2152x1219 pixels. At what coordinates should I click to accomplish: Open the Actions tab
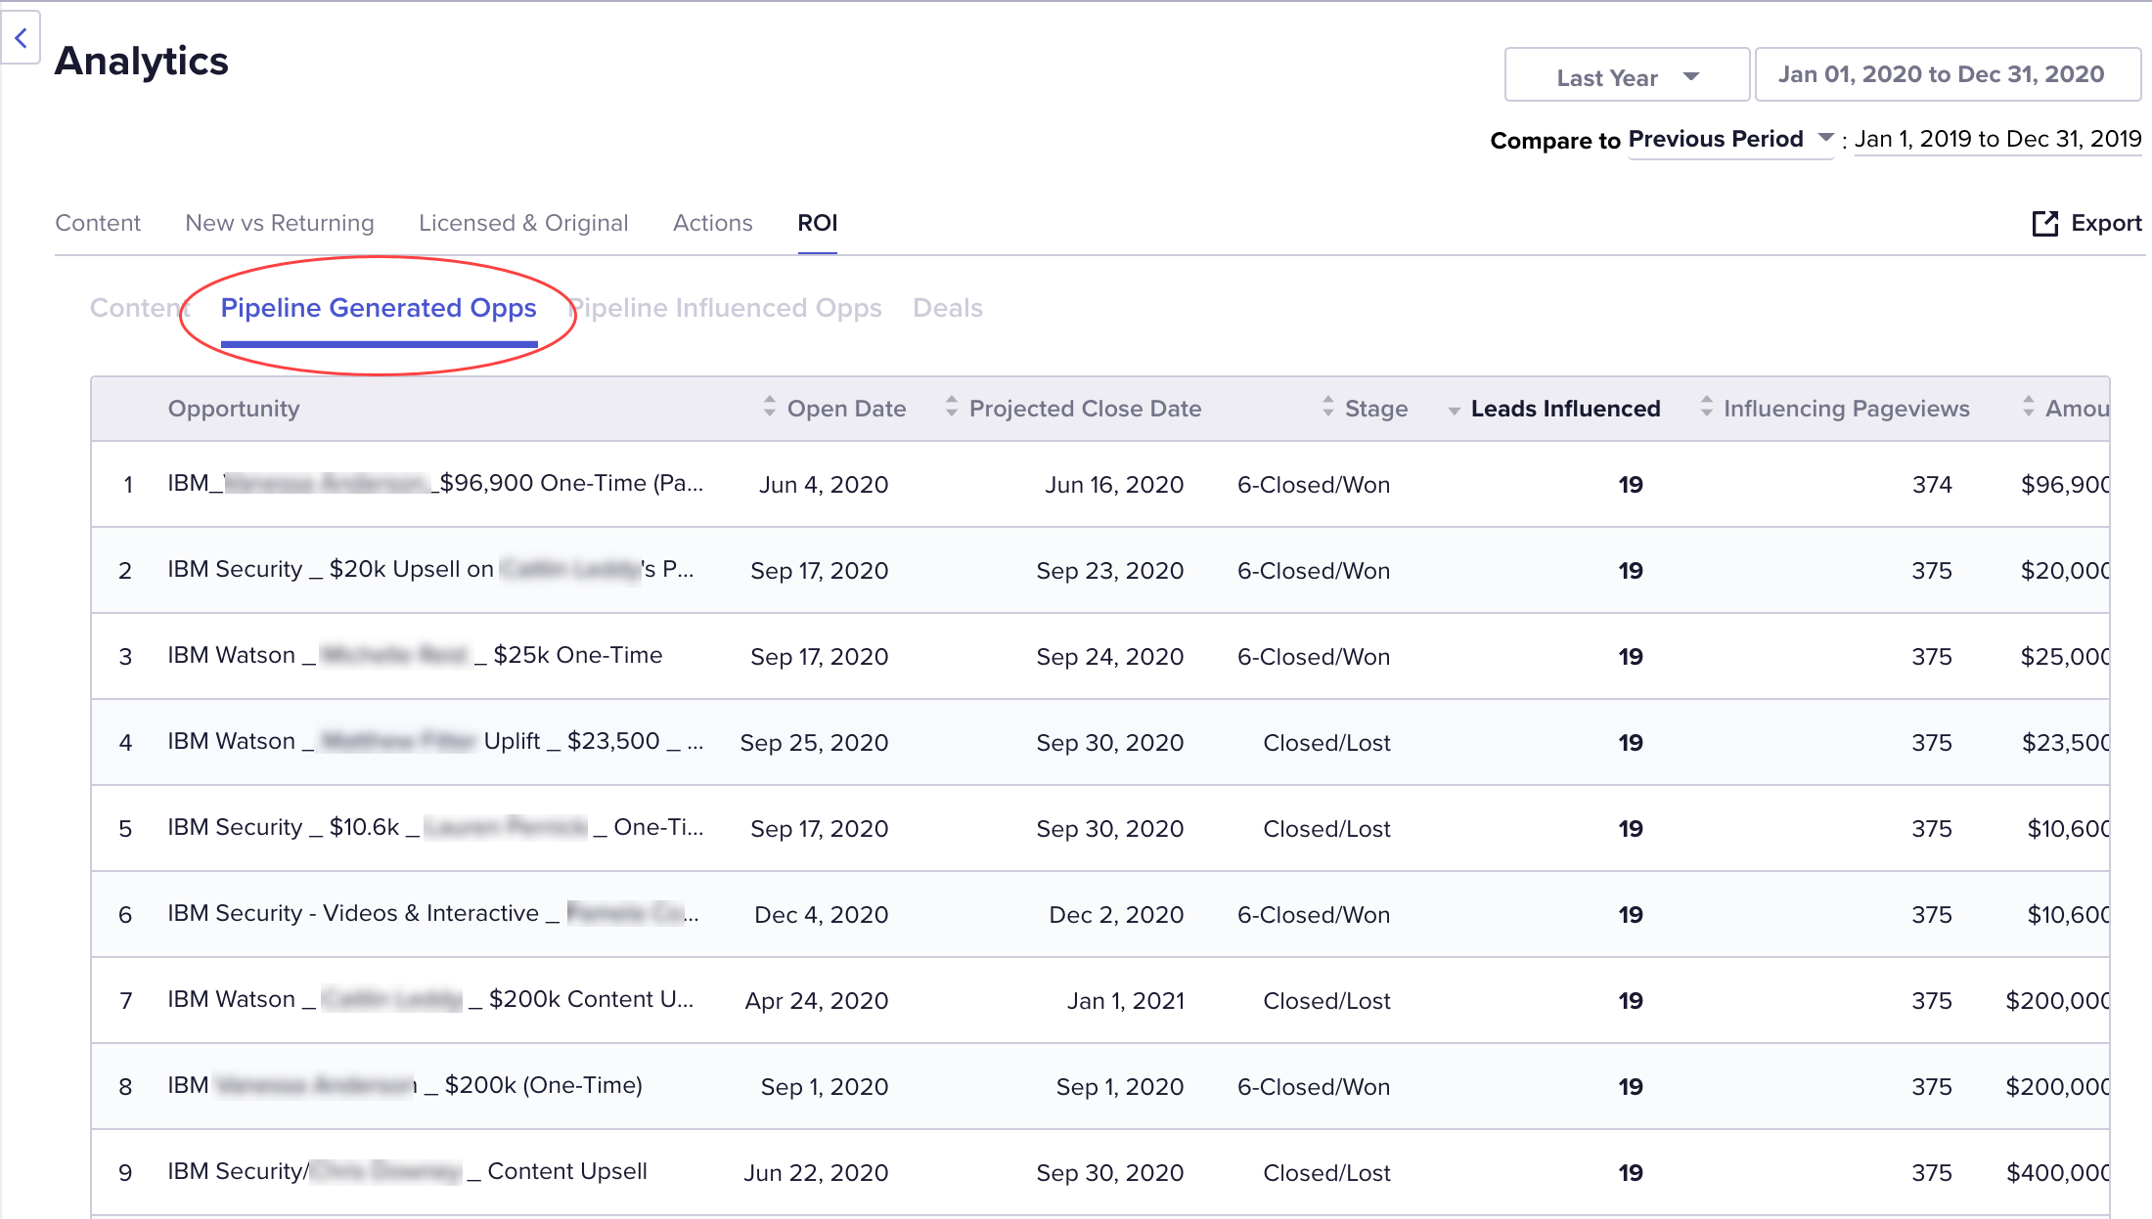(x=713, y=223)
